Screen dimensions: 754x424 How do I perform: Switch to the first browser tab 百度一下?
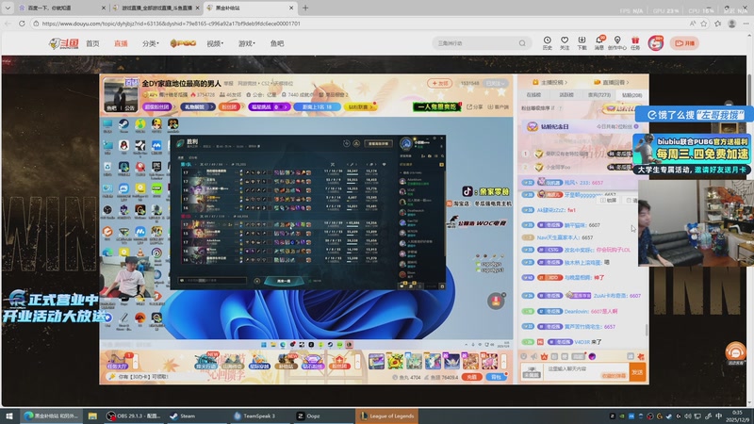coord(61,8)
